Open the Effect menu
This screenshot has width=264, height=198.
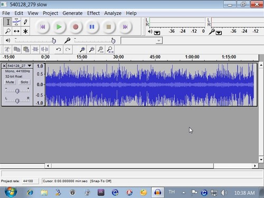[93, 13]
